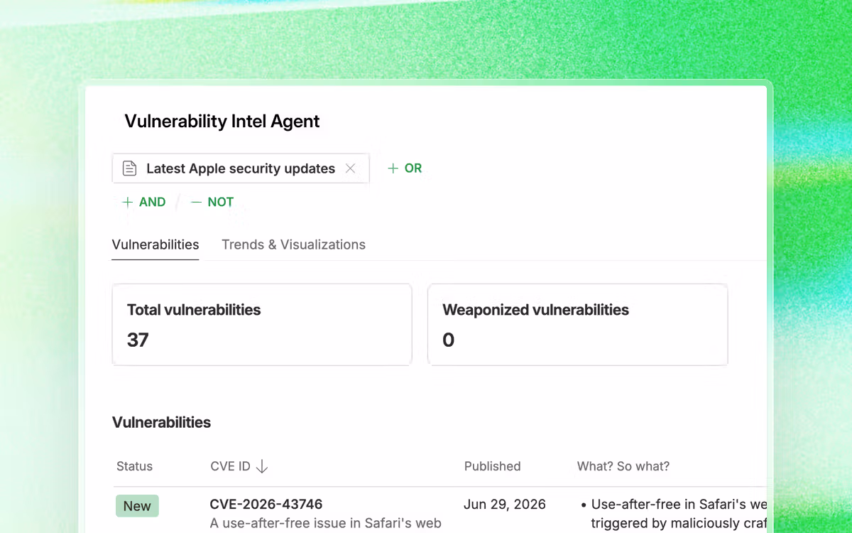Click the Published column header
The width and height of the screenshot is (852, 533).
pyautogui.click(x=493, y=466)
